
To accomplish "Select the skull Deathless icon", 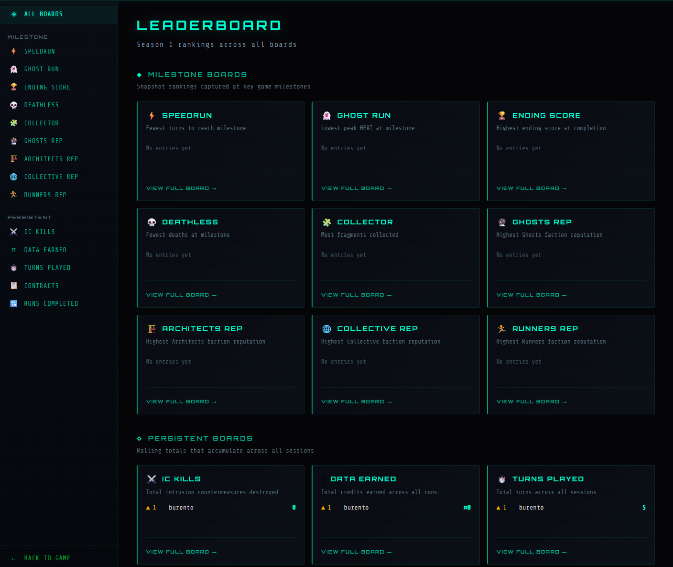I will pyautogui.click(x=14, y=105).
